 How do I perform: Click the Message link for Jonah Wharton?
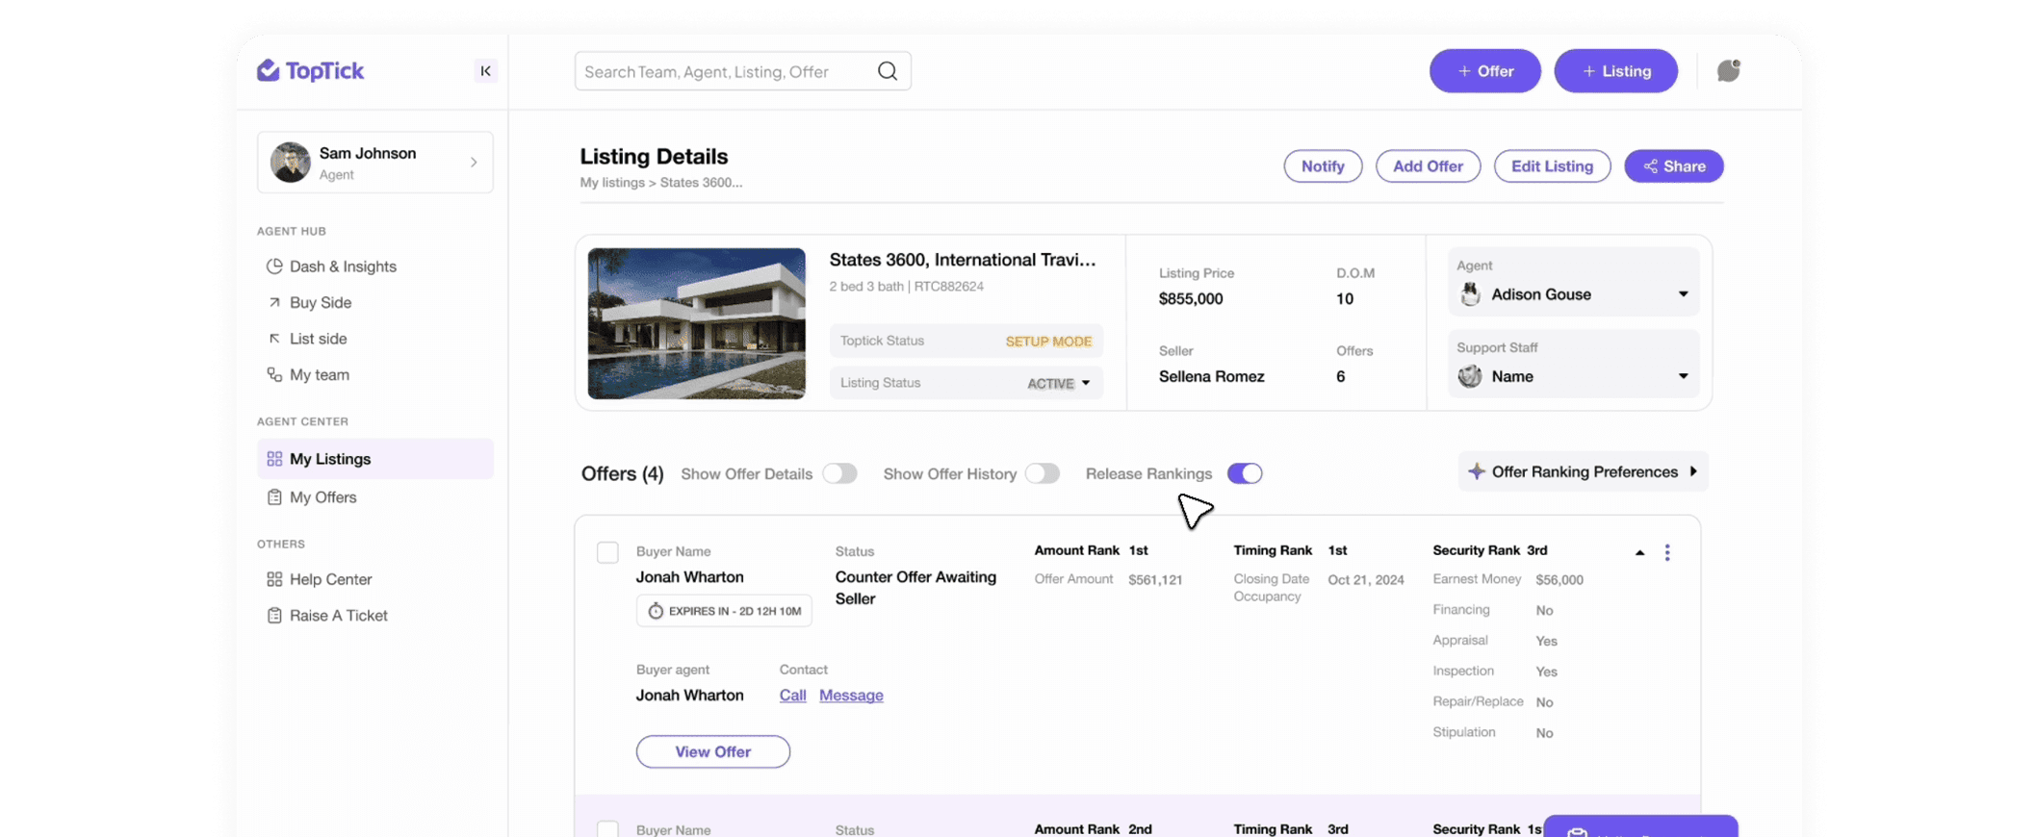point(851,695)
